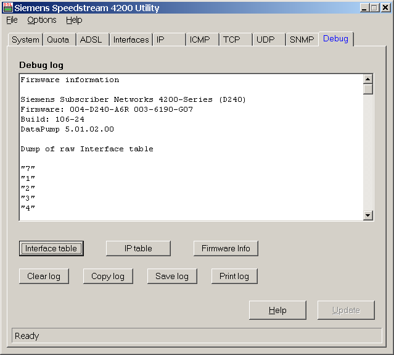Print the debug log
The image size is (394, 355).
point(234,276)
